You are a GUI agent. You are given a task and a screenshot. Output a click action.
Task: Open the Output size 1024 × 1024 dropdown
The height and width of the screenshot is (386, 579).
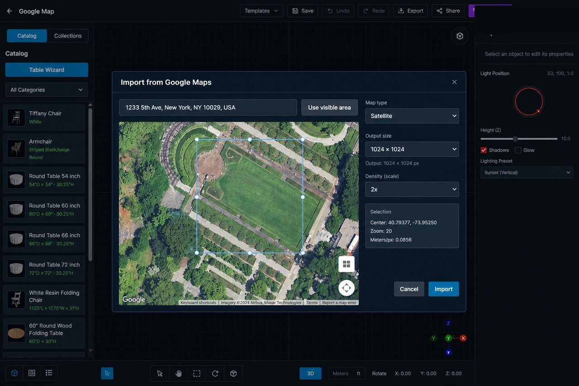(x=412, y=149)
